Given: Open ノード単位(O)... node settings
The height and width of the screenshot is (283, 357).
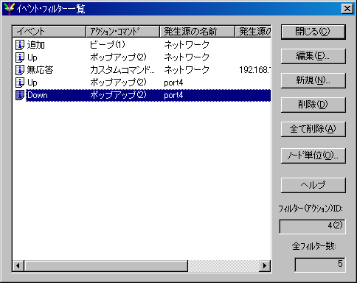Looking at the screenshot, I should (x=313, y=156).
